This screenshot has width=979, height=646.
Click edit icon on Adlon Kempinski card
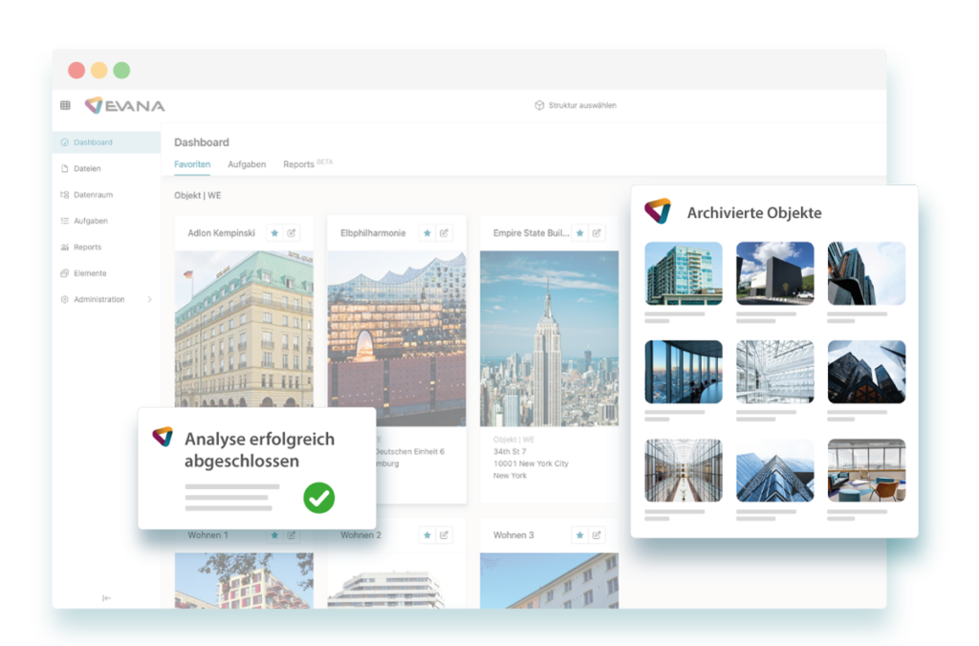coord(293,232)
